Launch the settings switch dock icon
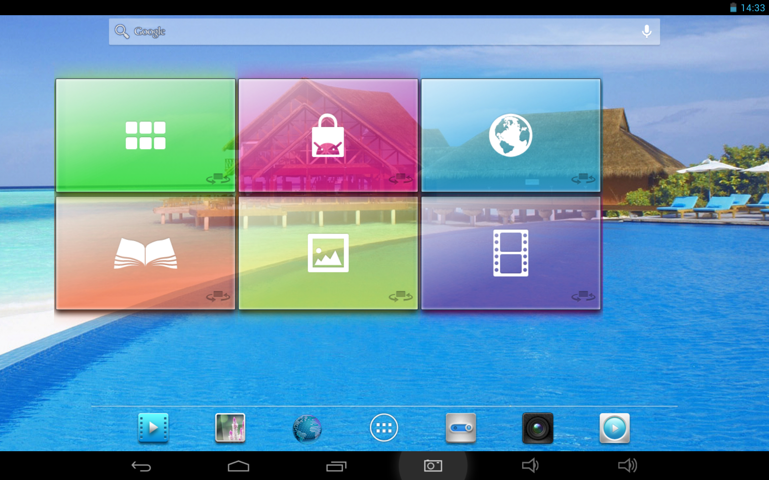 [461, 428]
